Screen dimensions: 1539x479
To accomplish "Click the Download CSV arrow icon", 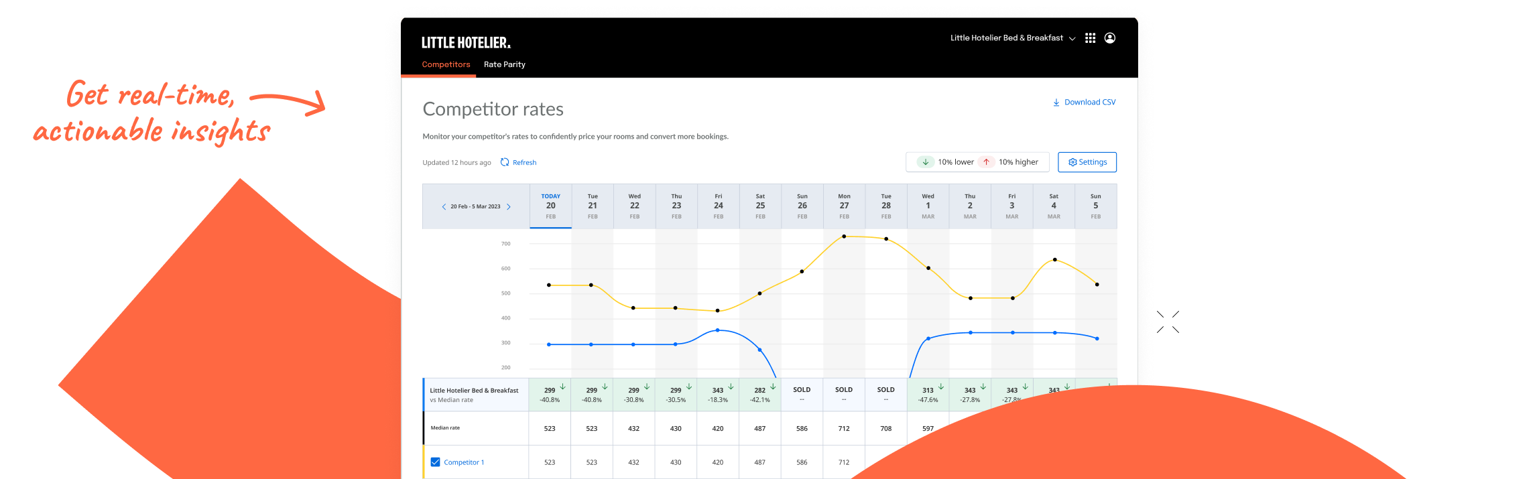I will coord(1056,102).
